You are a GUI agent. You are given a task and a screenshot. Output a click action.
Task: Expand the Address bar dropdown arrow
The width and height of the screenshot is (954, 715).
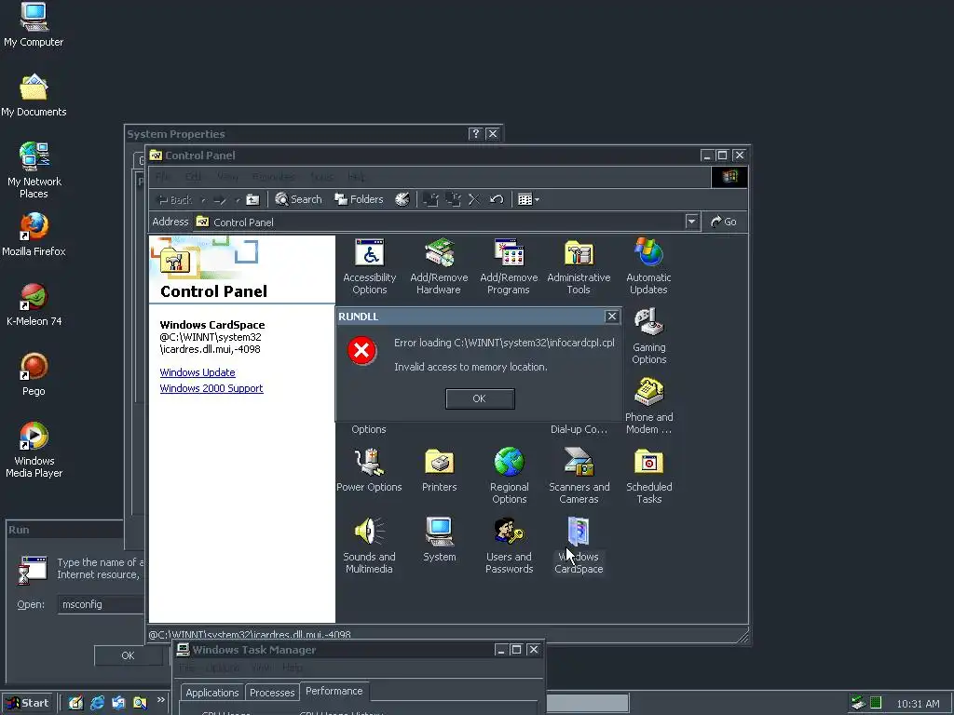691,222
